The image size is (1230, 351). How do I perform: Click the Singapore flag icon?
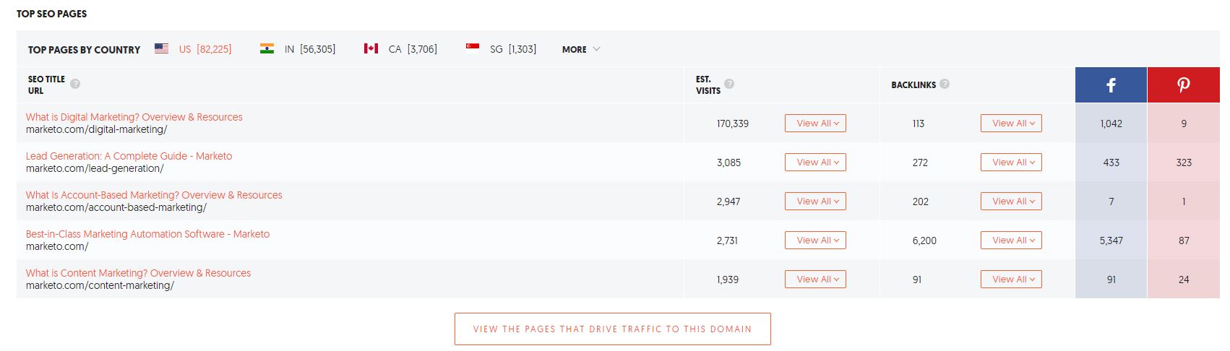[x=473, y=48]
